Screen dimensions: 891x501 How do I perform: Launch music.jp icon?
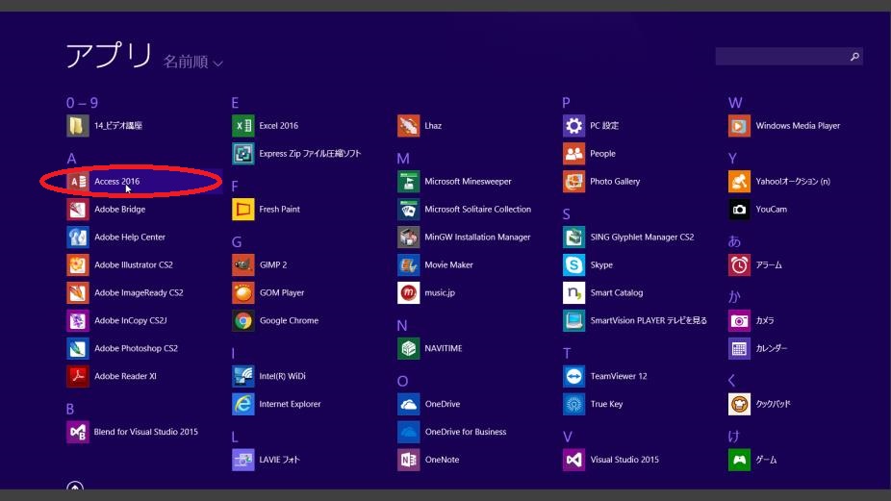pos(409,292)
